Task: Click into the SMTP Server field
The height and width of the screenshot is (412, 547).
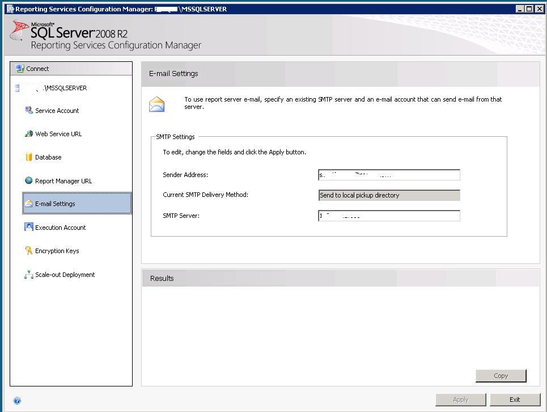Action: point(389,216)
